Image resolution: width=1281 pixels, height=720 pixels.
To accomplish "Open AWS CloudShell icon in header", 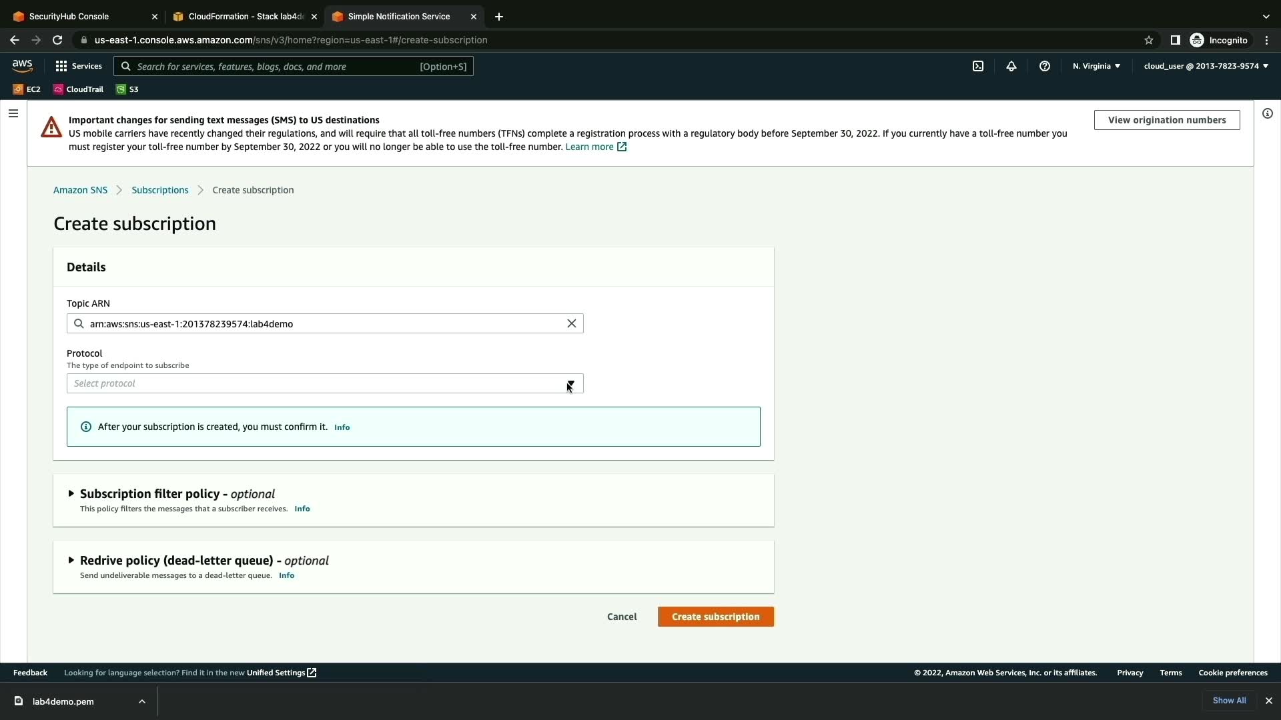I will [978, 66].
